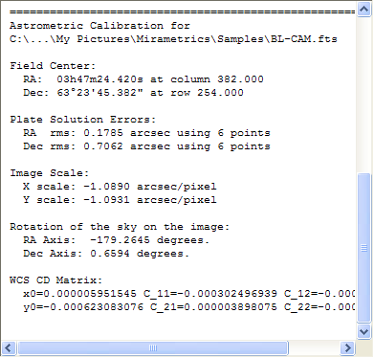Click the Y scale -1.0931 arcsec/pixel line
This screenshot has width=374, height=358.
(120, 200)
